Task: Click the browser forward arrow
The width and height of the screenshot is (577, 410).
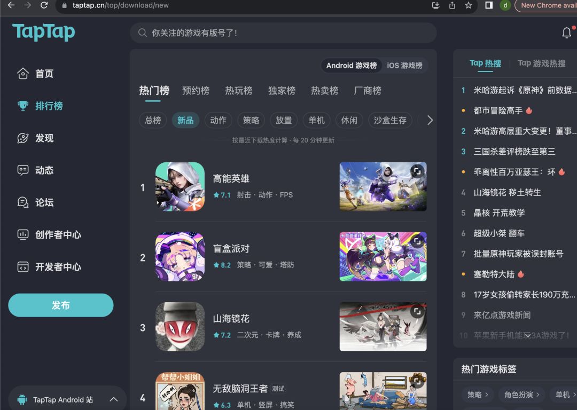Action: coord(28,5)
